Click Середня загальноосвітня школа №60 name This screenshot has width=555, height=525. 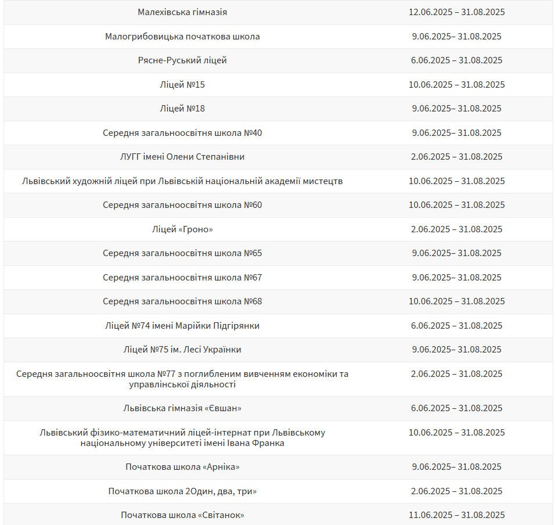coord(182,205)
